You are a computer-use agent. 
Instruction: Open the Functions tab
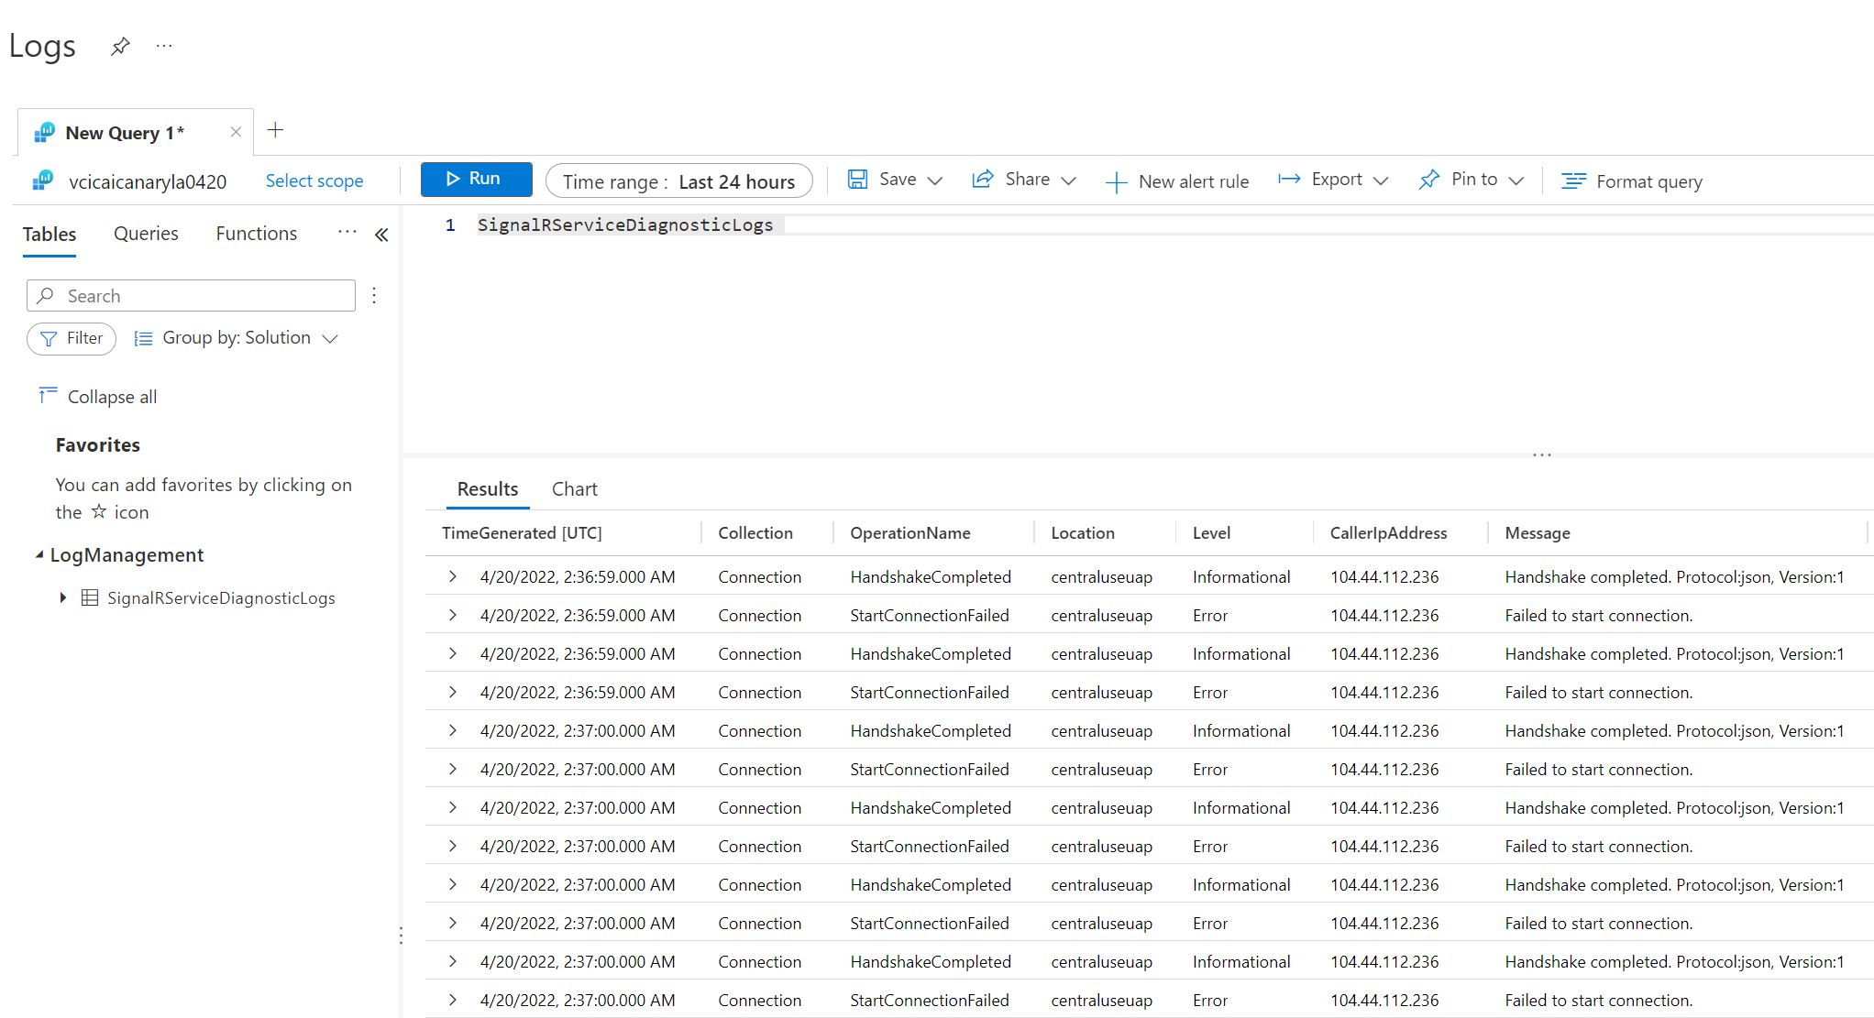pyautogui.click(x=256, y=234)
